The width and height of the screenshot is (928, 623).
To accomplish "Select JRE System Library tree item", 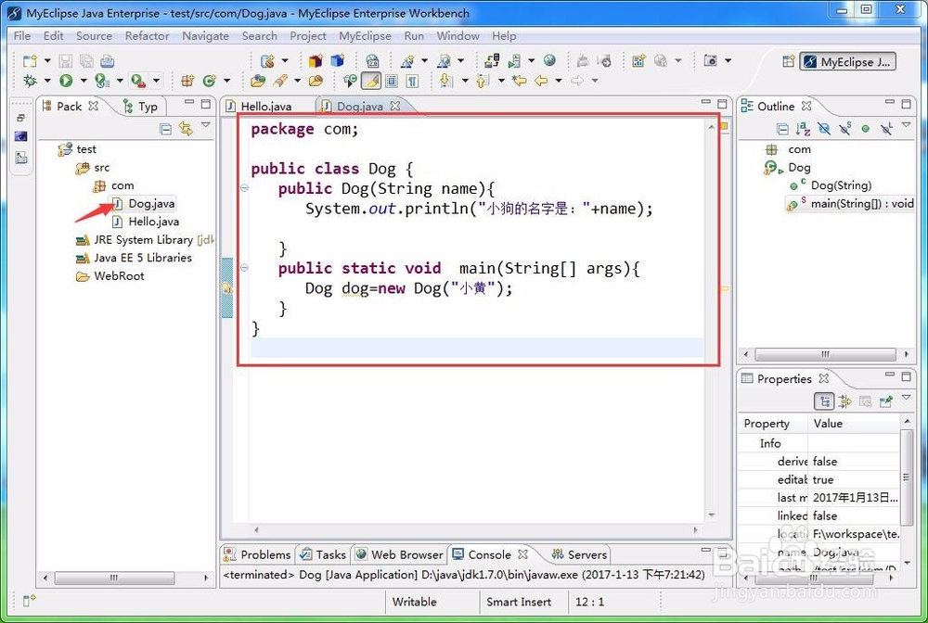I will pos(145,240).
